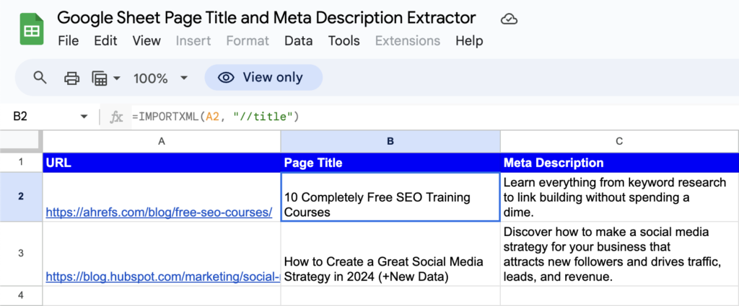Print the spreadsheet using printer icon
739x306 pixels.
pyautogui.click(x=71, y=78)
